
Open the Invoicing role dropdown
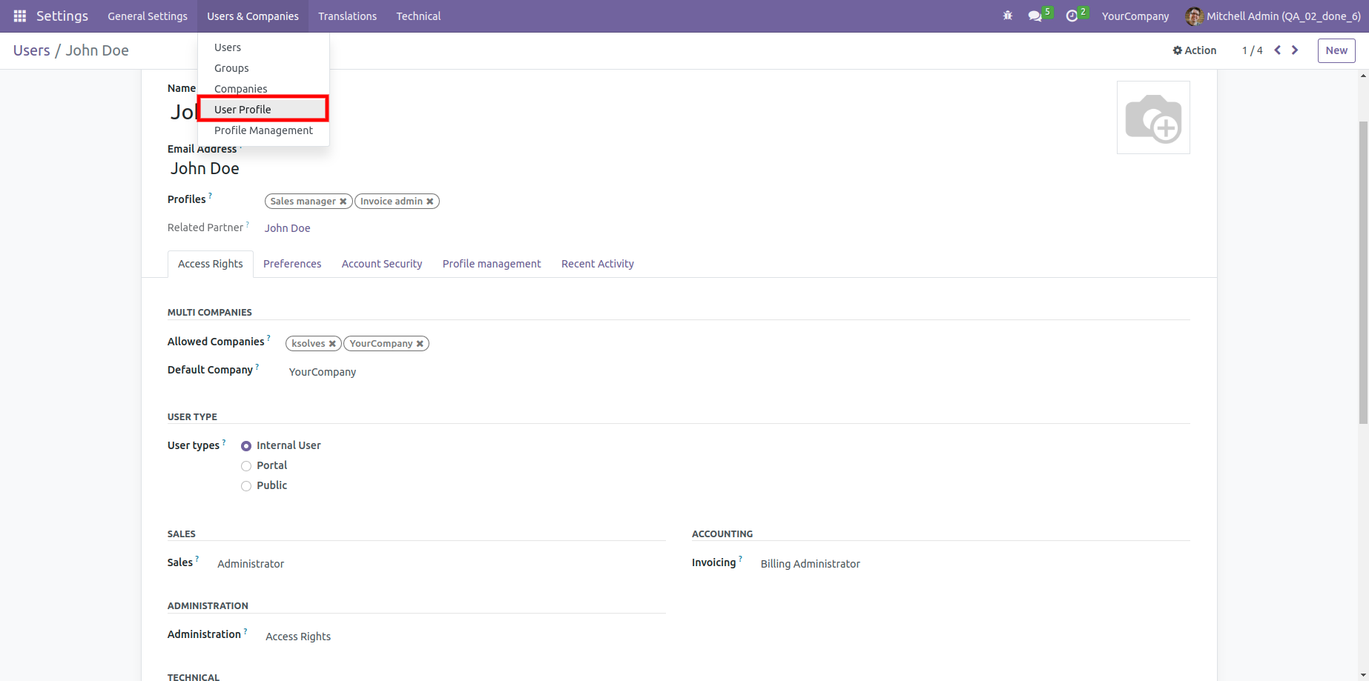point(810,564)
